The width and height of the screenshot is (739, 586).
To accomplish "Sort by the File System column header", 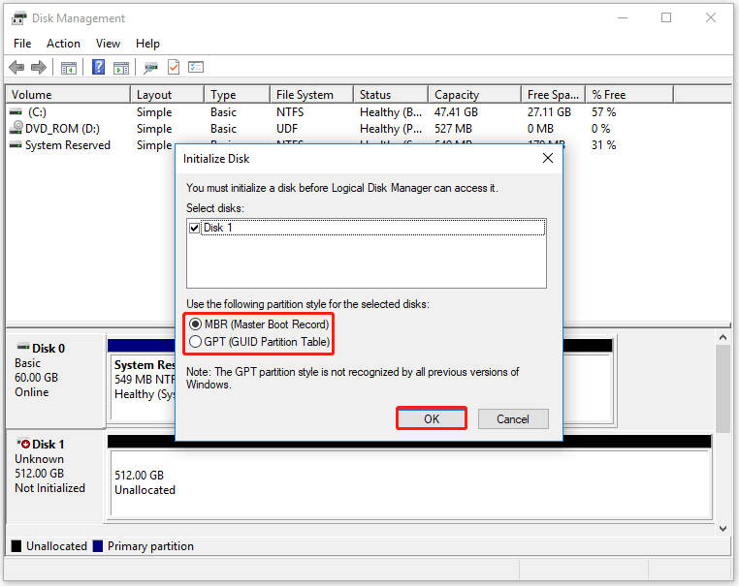I will click(x=312, y=95).
